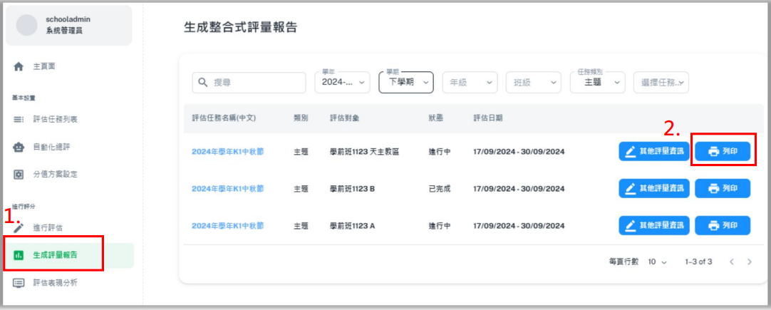Open the 年級 grade dropdown
Image resolution: width=771 pixels, height=310 pixels.
(470, 83)
